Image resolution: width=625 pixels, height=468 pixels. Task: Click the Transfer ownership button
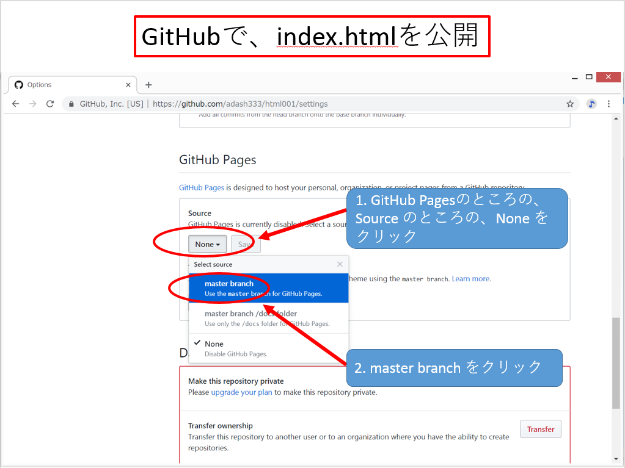(540, 429)
